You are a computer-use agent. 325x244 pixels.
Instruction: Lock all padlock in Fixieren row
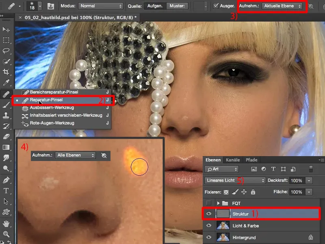coord(253,192)
